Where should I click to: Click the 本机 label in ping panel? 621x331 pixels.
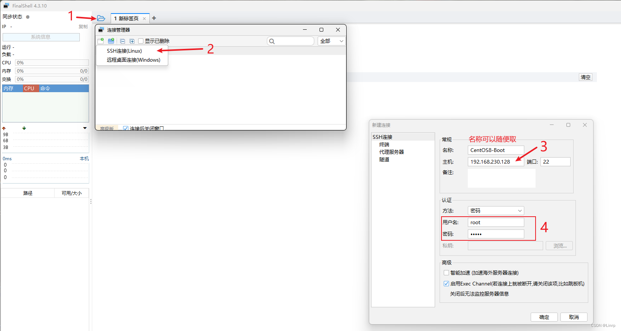(84, 159)
